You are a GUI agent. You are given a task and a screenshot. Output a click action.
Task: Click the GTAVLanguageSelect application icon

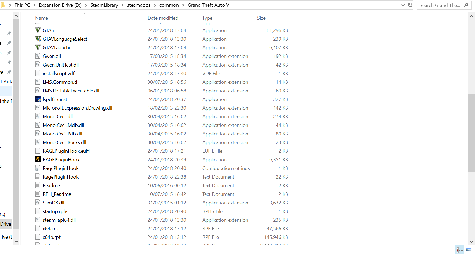click(38, 39)
